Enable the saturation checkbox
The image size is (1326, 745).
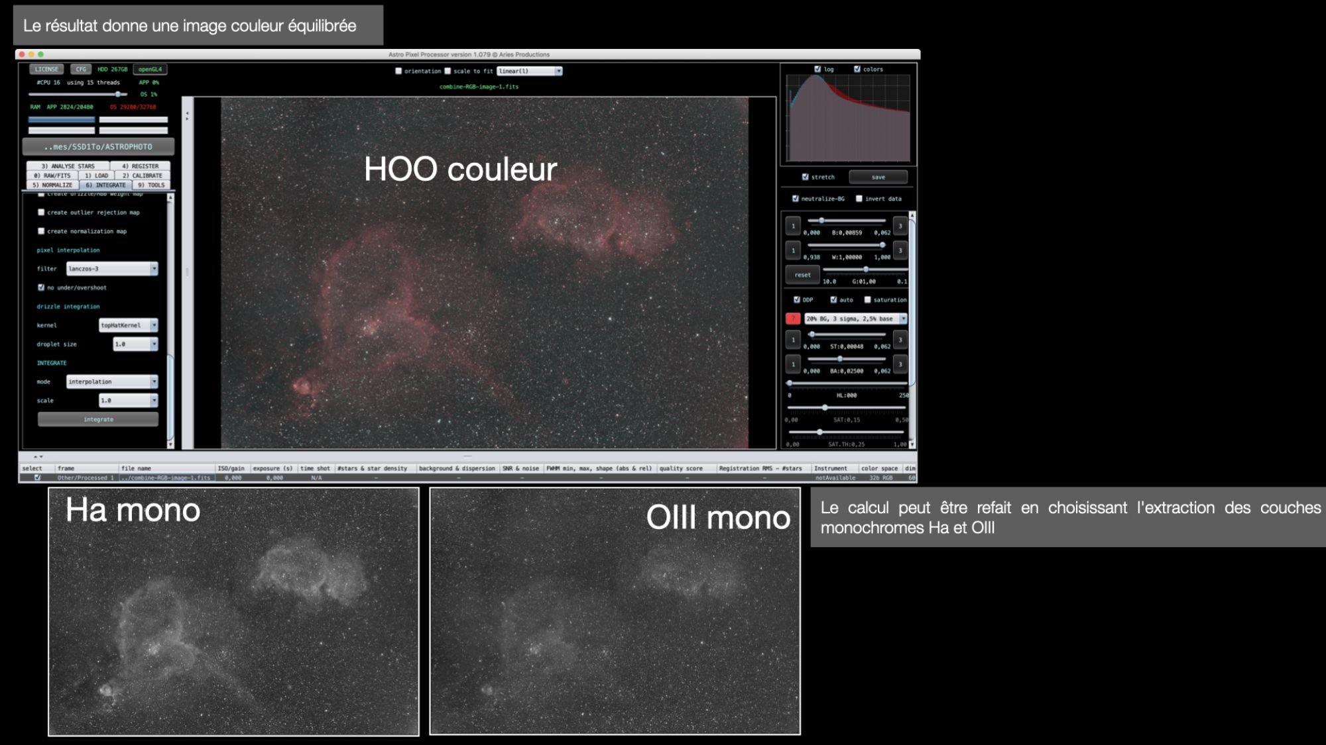coord(867,299)
